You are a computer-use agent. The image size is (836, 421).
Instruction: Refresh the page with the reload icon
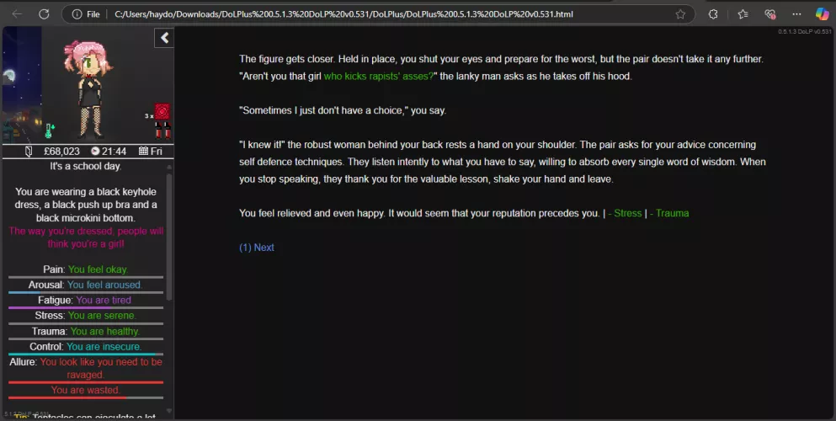tap(44, 14)
